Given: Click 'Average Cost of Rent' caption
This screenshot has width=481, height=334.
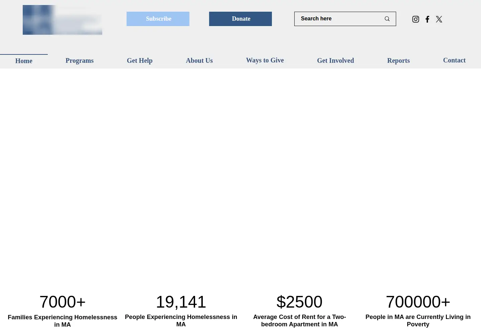Looking at the screenshot, I should tap(300, 320).
